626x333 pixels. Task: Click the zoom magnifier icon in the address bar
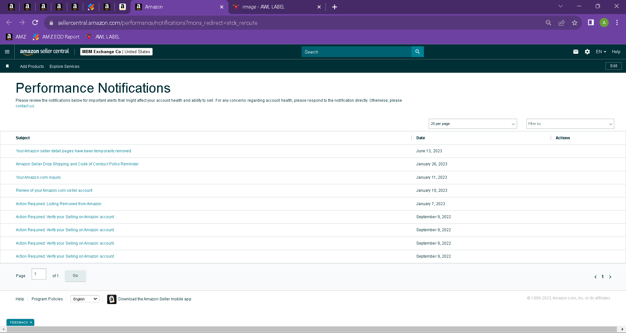coord(548,23)
